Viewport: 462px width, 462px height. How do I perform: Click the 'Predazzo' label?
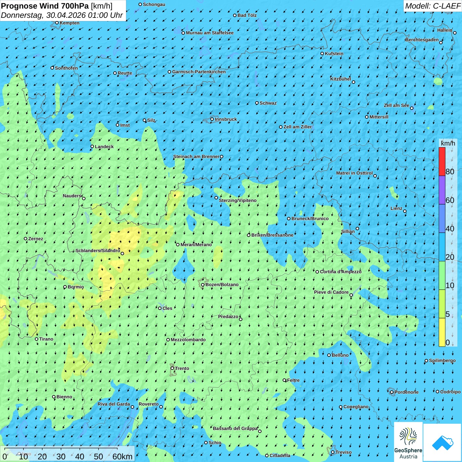point(228,316)
